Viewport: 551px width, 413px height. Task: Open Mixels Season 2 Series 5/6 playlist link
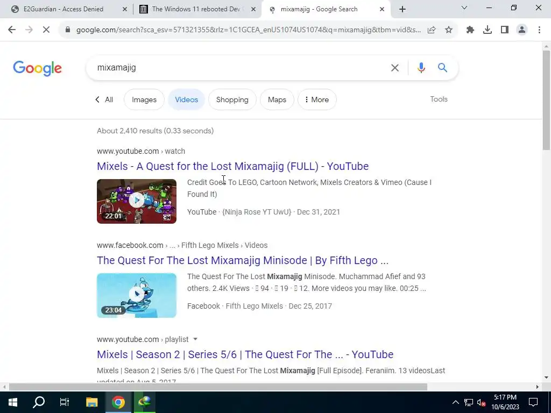[x=245, y=354]
